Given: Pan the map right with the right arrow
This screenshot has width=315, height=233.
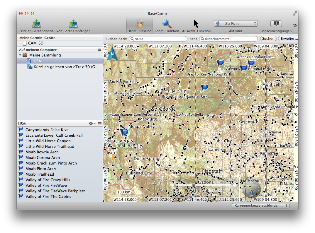Looking at the screenshot, I should tap(160, 189).
